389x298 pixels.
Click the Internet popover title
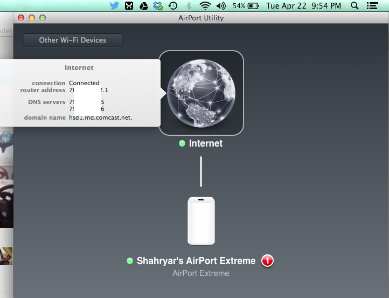click(x=79, y=68)
